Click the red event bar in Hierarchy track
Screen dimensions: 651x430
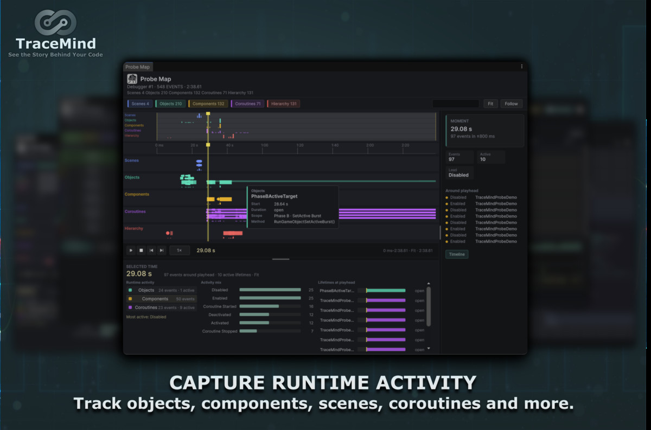[233, 233]
